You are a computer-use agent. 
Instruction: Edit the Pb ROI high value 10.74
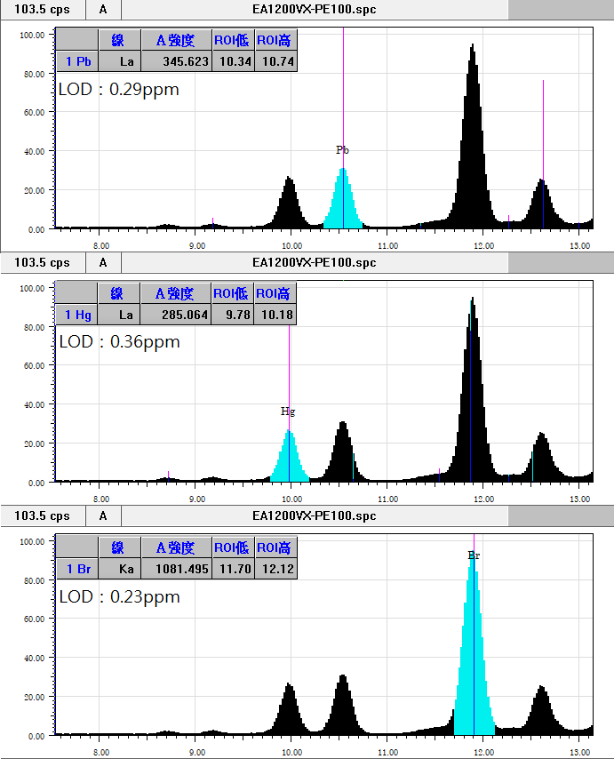[x=275, y=61]
